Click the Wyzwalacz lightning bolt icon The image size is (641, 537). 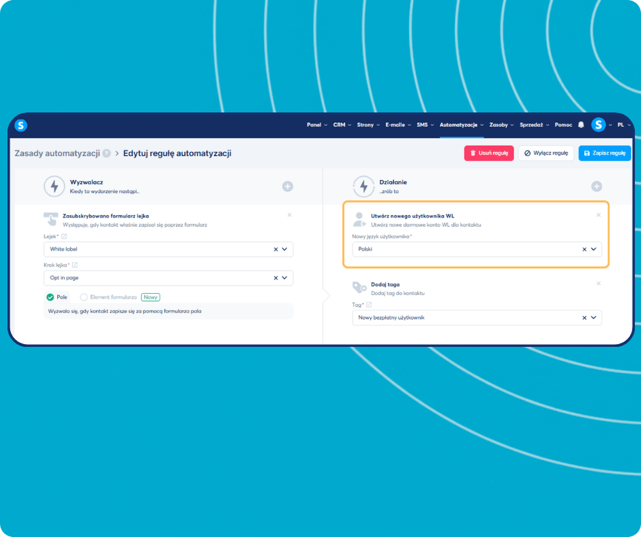point(55,186)
